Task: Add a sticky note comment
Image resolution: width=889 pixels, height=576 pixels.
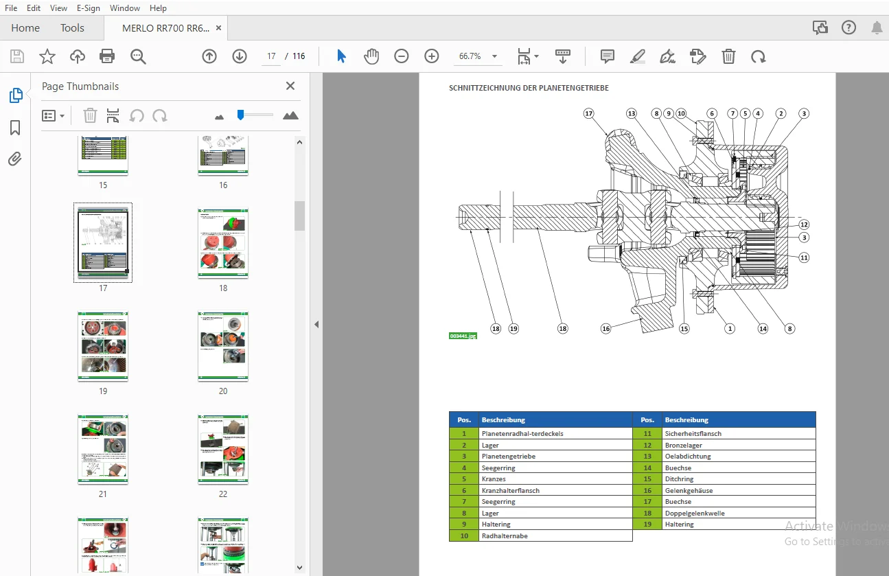Action: pyautogui.click(x=608, y=56)
